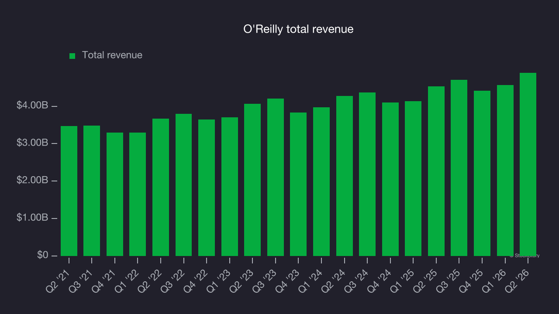The height and width of the screenshot is (314, 559).
Task: Click the "O'Reilly total revenue" chart title
Action: click(298, 29)
